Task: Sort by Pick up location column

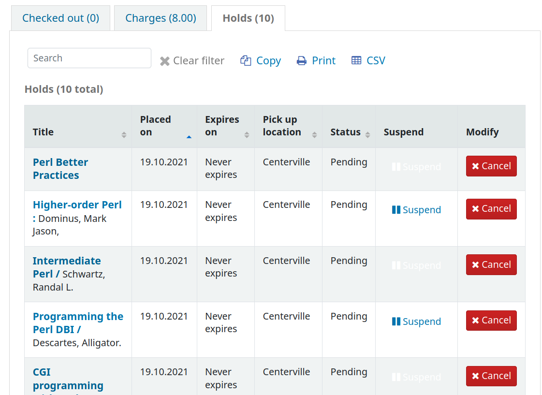Action: pyautogui.click(x=288, y=126)
